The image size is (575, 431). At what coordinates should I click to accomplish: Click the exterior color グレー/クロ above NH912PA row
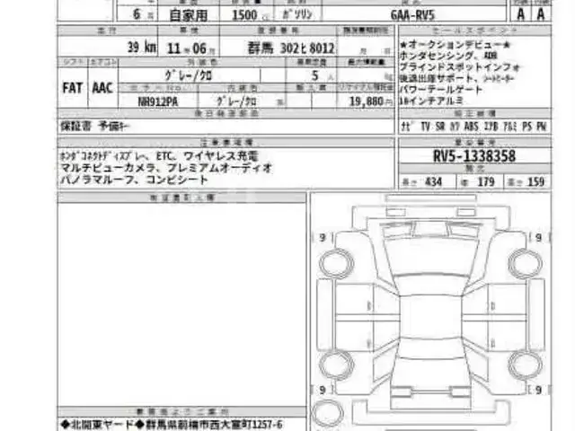click(x=188, y=75)
